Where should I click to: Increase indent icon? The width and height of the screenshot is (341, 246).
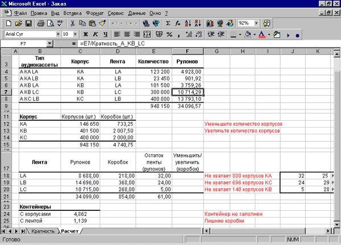point(221,34)
